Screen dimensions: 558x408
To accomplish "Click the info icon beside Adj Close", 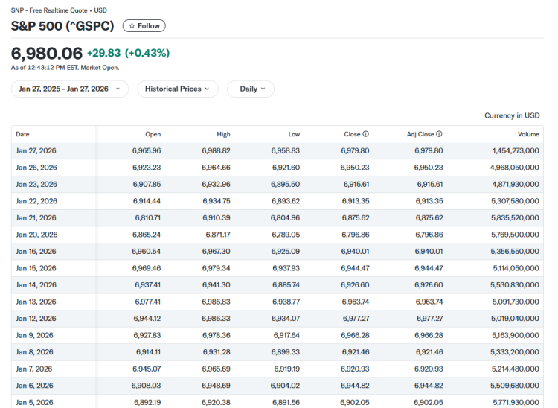I will 439,134.
